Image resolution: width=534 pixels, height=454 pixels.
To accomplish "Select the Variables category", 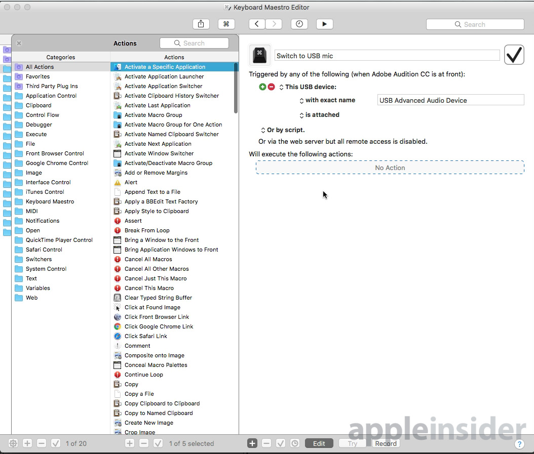I will point(61,288).
